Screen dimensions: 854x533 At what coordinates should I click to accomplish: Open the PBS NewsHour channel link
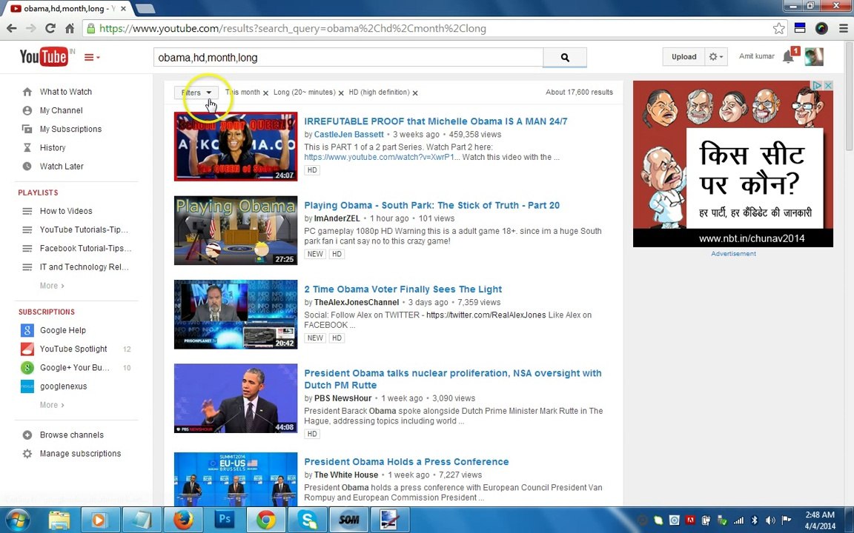coord(342,398)
